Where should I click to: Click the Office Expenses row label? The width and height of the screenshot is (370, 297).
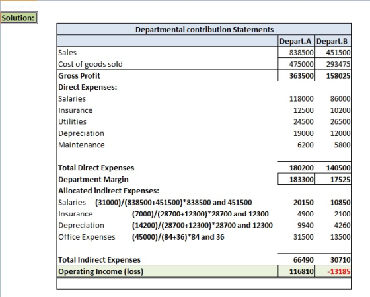pyautogui.click(x=87, y=237)
